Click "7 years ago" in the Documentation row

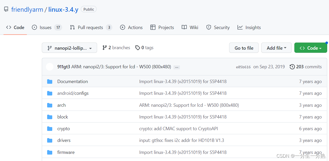[x=310, y=82]
